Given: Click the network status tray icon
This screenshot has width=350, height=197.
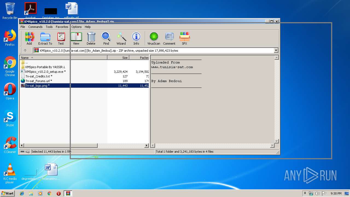Looking at the screenshot, I should [x=311, y=193].
